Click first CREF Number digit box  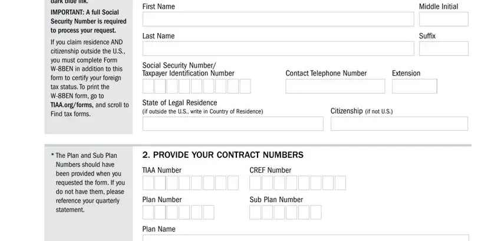(255, 183)
